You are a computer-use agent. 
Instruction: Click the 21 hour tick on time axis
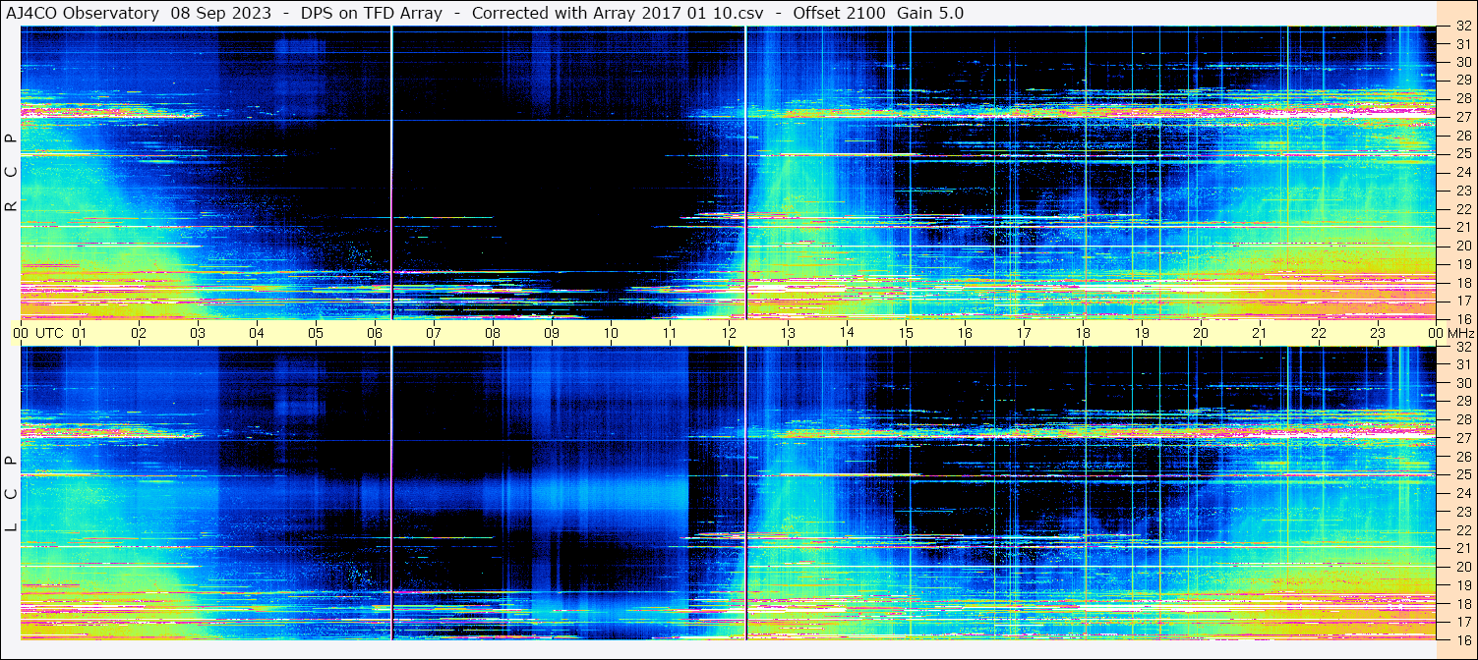(1260, 333)
